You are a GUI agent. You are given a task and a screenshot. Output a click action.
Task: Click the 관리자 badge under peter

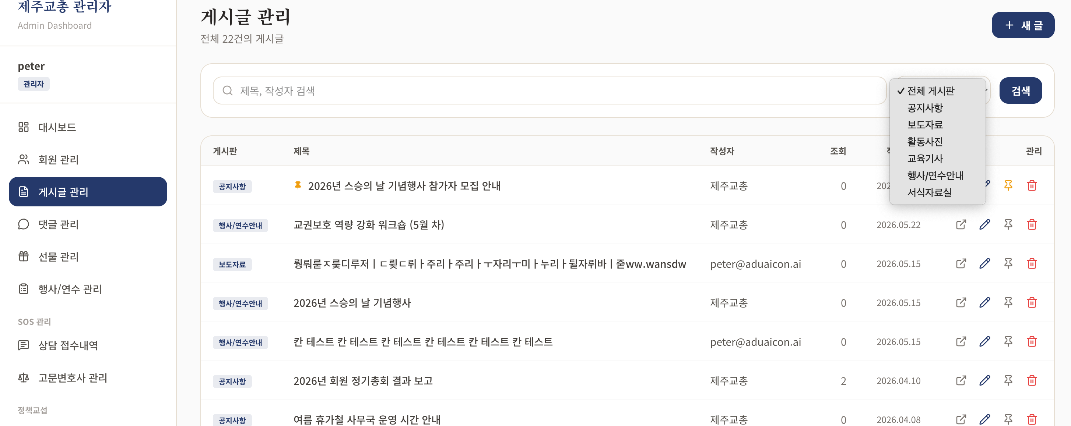tap(34, 84)
